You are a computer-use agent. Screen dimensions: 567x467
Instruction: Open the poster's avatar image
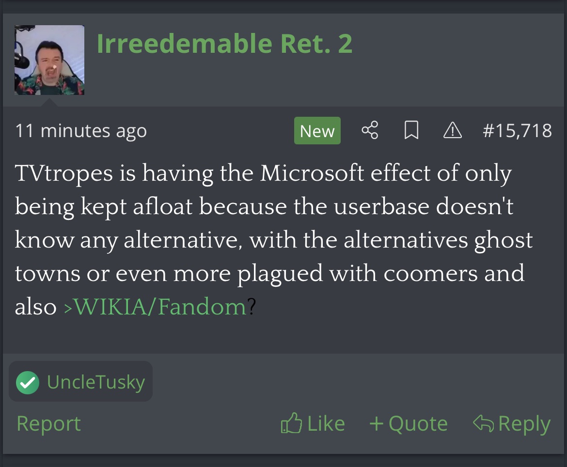(49, 60)
